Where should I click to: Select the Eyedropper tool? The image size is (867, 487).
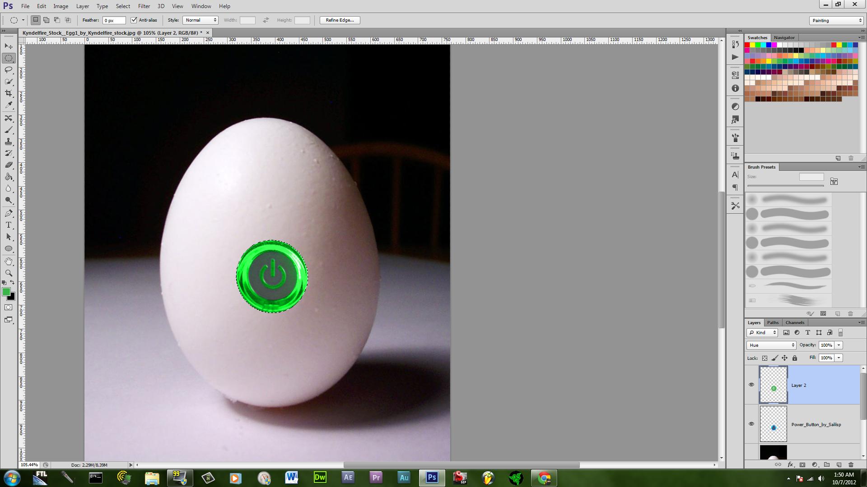9,105
